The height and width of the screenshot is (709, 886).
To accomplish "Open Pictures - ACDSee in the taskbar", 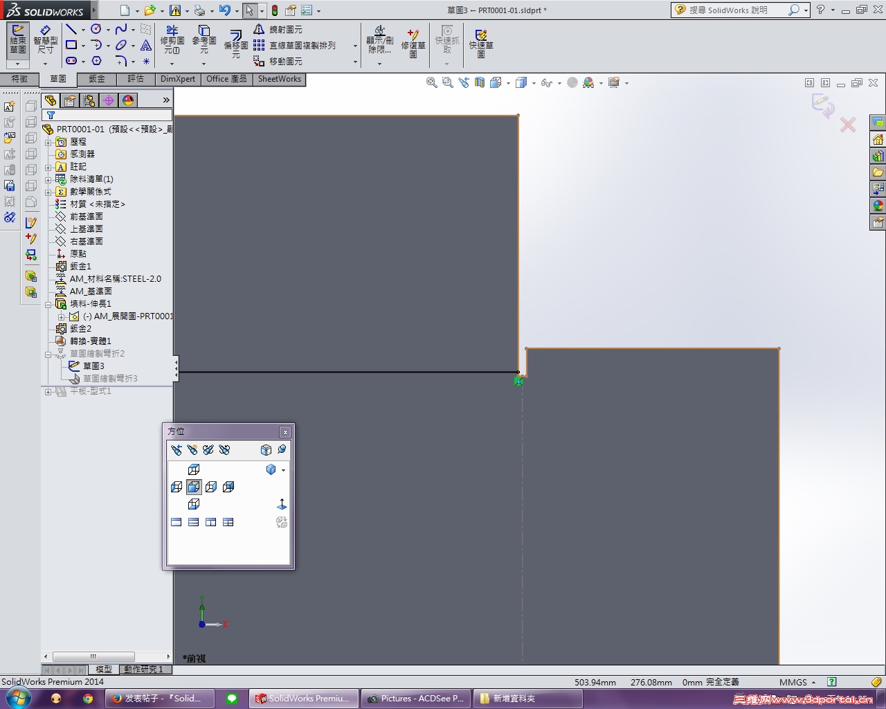I will 415,699.
